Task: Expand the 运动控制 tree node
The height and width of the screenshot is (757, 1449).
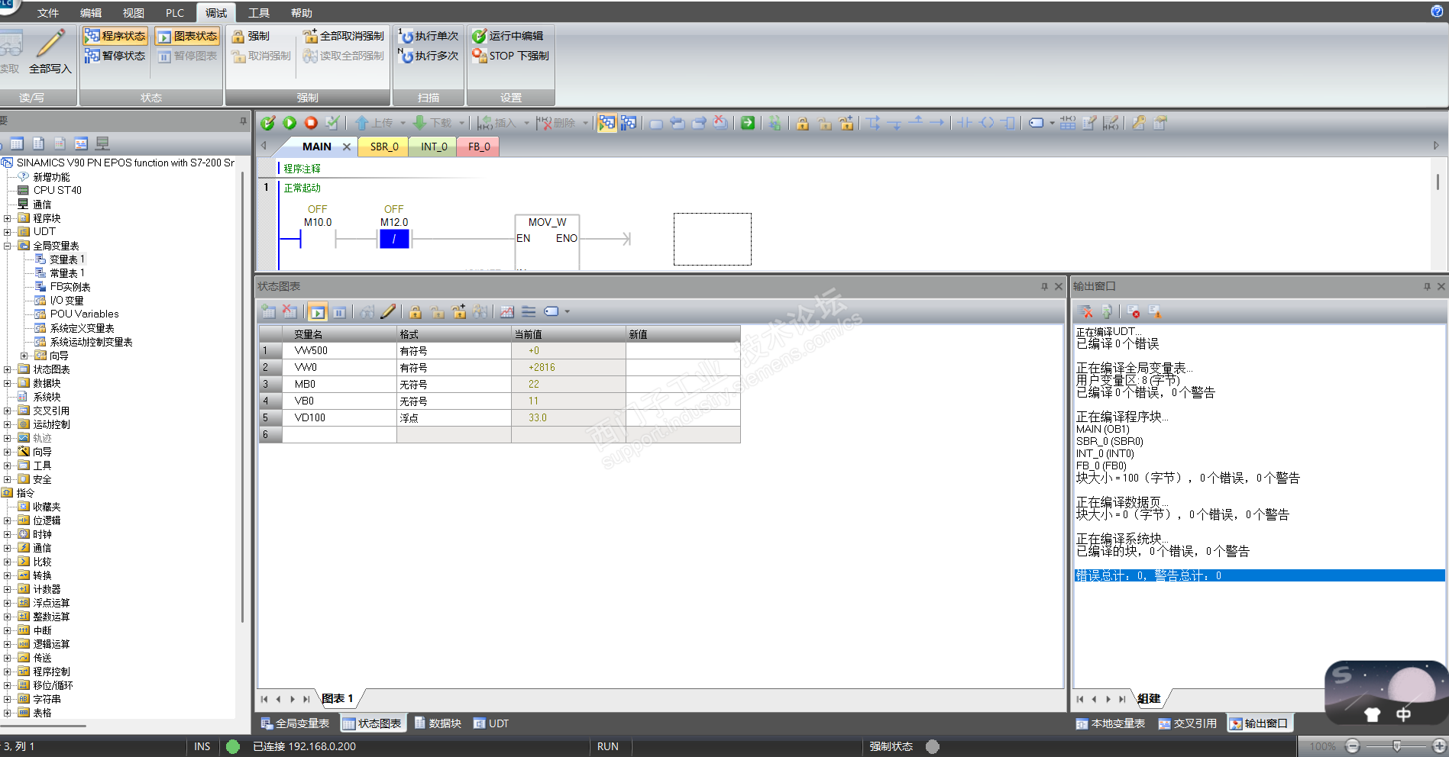Action: click(7, 424)
